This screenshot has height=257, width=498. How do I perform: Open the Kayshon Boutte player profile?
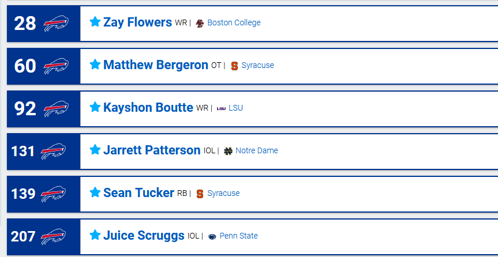coord(148,108)
